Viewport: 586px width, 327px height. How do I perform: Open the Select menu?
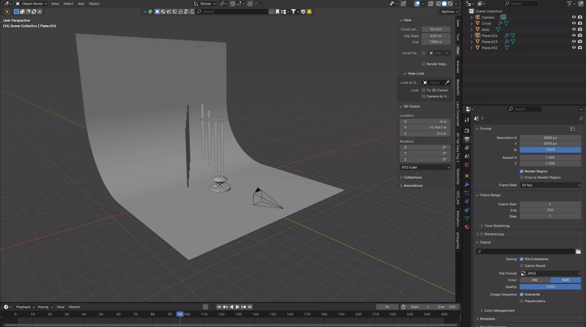tap(68, 4)
